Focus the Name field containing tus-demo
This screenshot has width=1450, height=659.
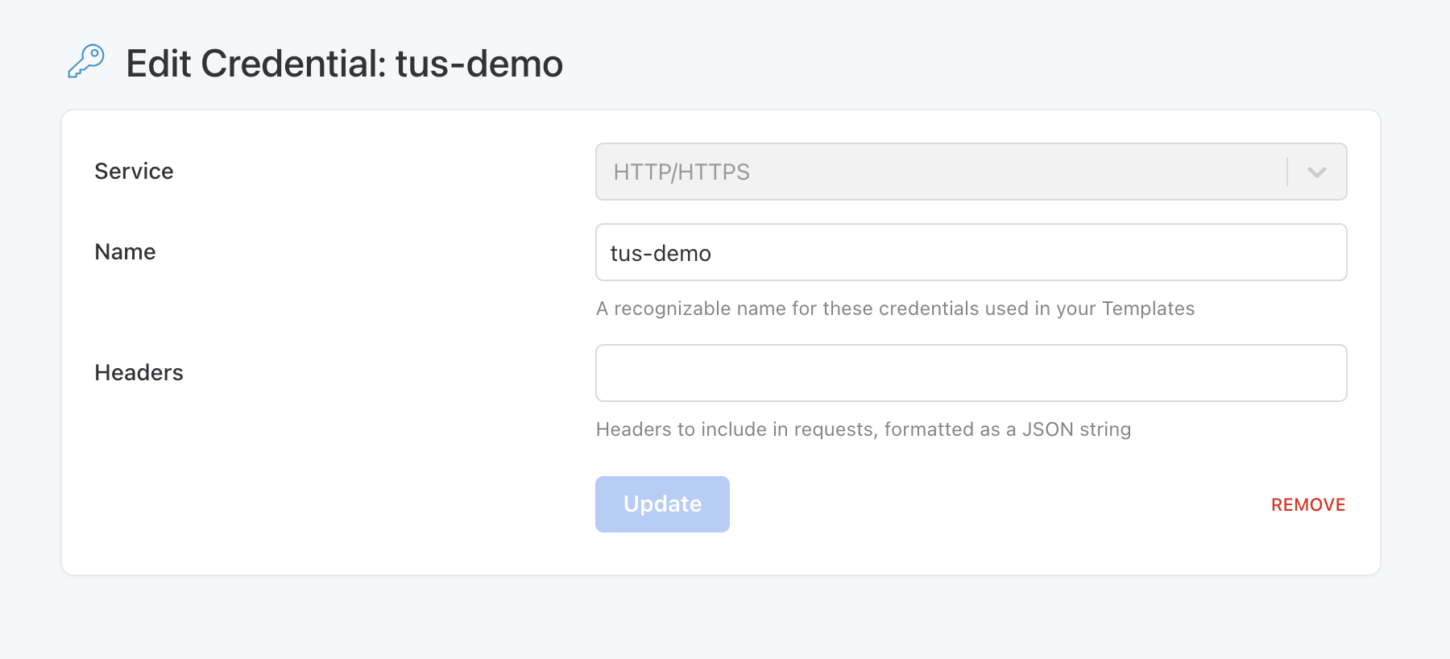(x=971, y=252)
